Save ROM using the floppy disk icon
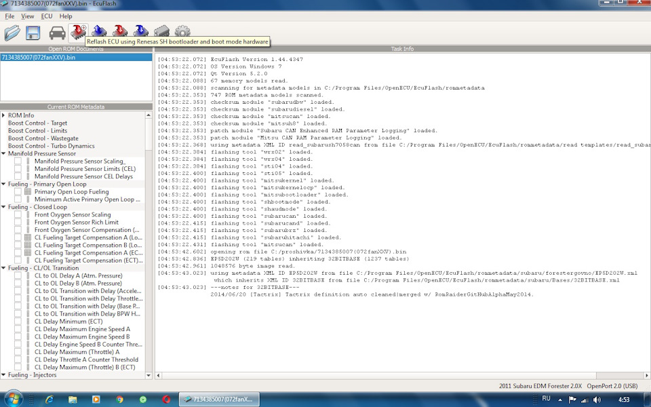The image size is (651, 407). (x=33, y=33)
